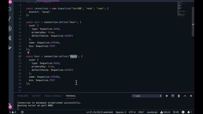Switch to the DEBUG CONSOLE tab
This screenshot has width=203, height=114.
coord(53,96)
